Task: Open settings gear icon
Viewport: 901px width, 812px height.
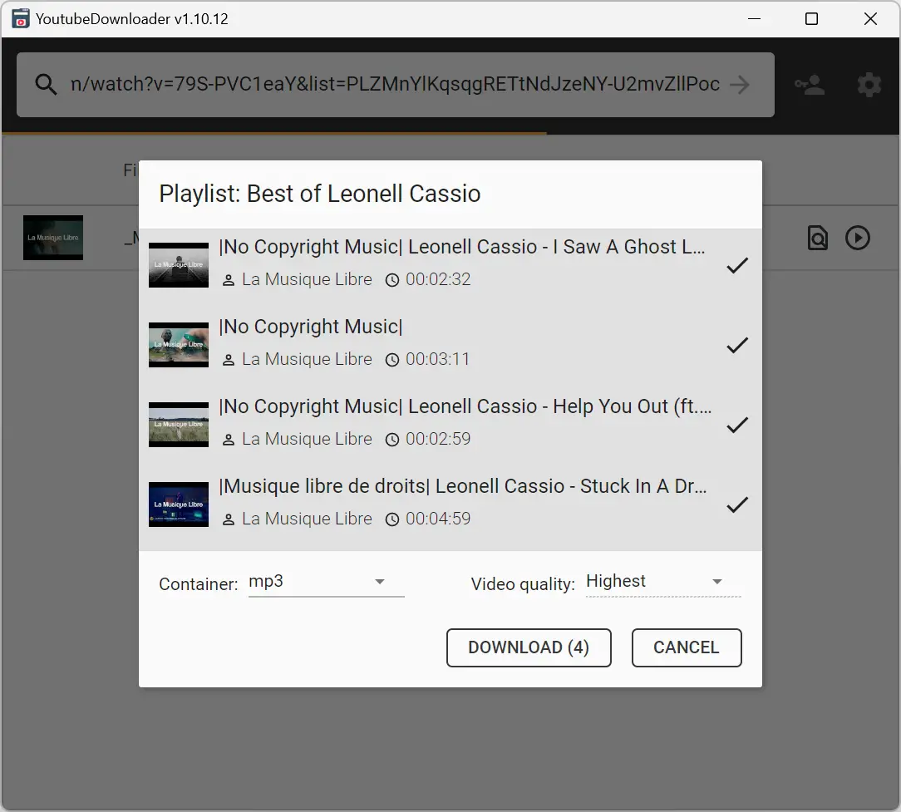Action: 869,85
